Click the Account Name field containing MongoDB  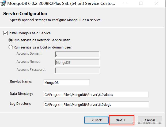(77, 62)
